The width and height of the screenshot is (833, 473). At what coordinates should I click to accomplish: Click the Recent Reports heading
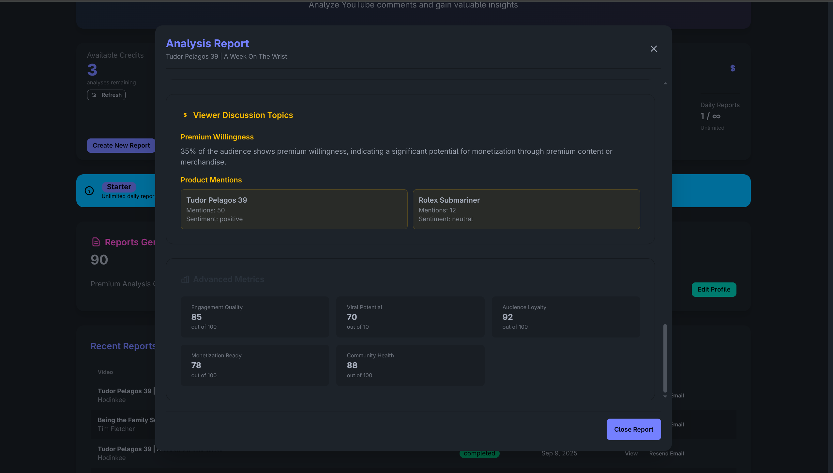(123, 346)
